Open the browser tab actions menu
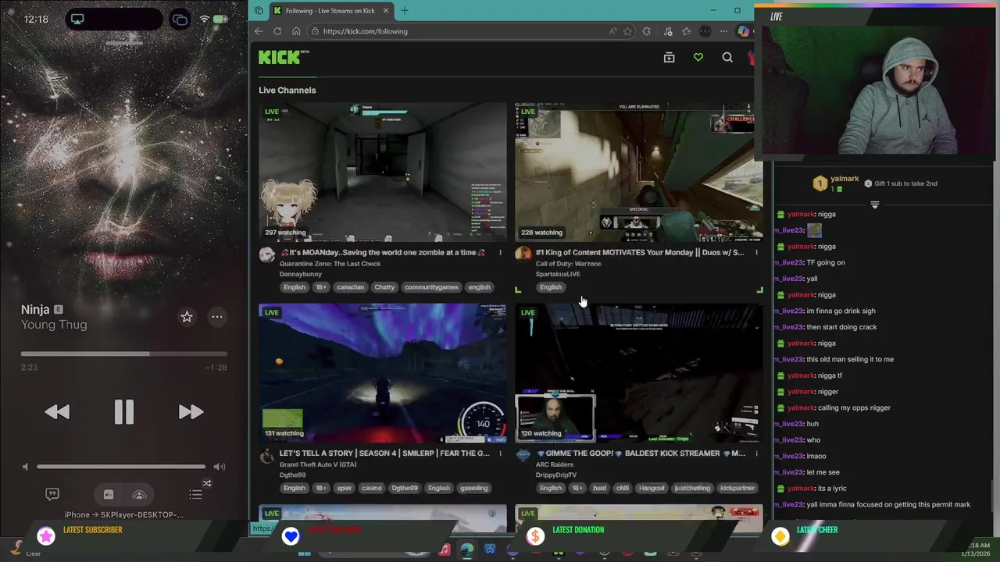1000x562 pixels. [x=259, y=11]
